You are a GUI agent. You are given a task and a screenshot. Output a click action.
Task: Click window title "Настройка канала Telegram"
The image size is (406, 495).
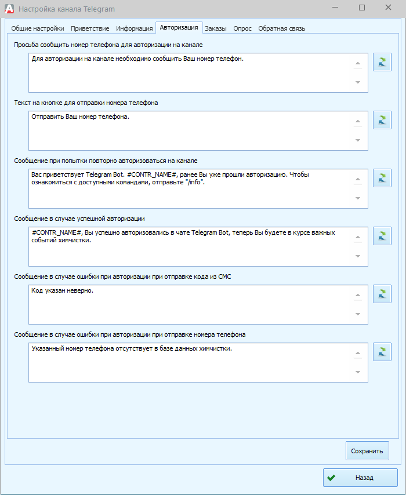click(x=67, y=9)
